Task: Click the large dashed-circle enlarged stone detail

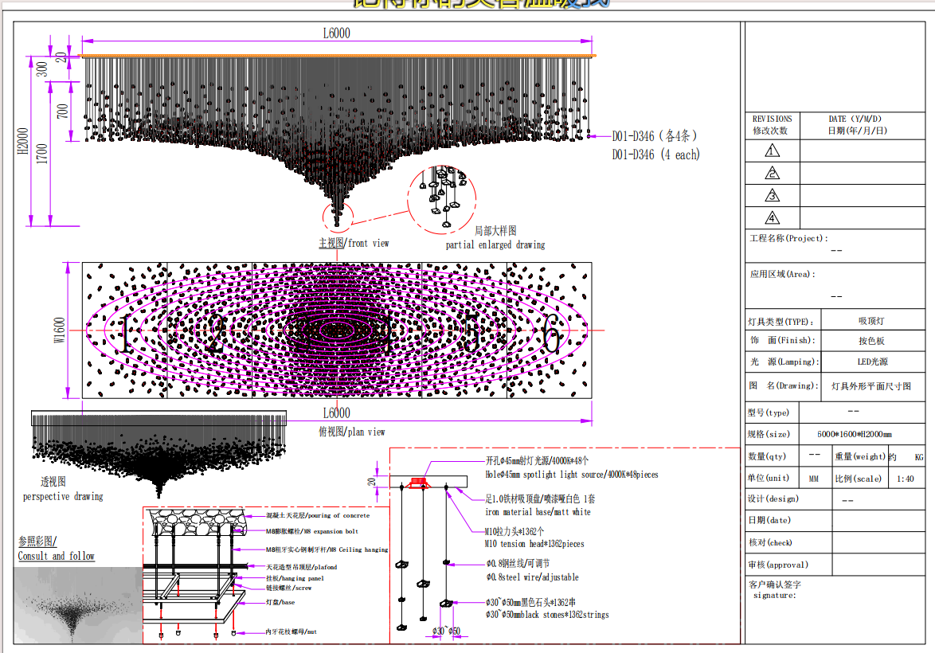Action: 442,199
